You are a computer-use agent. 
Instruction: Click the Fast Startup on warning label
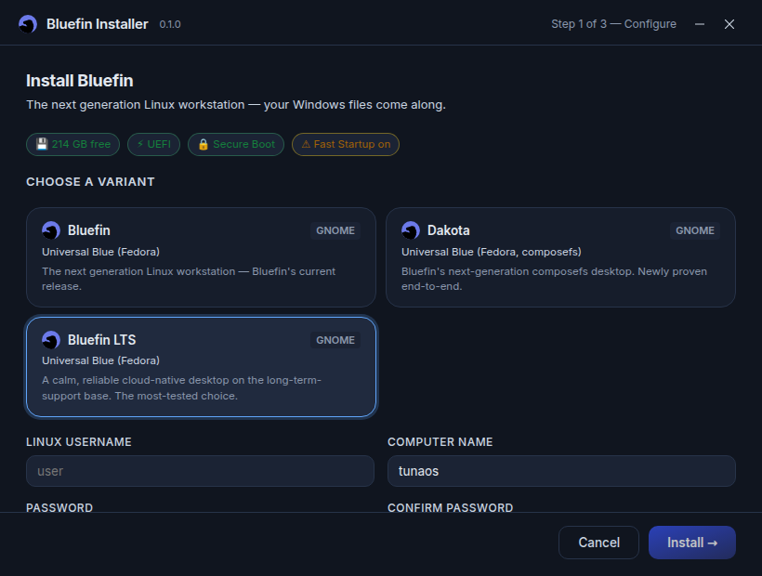(352, 144)
